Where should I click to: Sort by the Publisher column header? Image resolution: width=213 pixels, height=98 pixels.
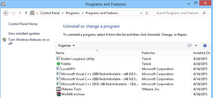pos(166,53)
